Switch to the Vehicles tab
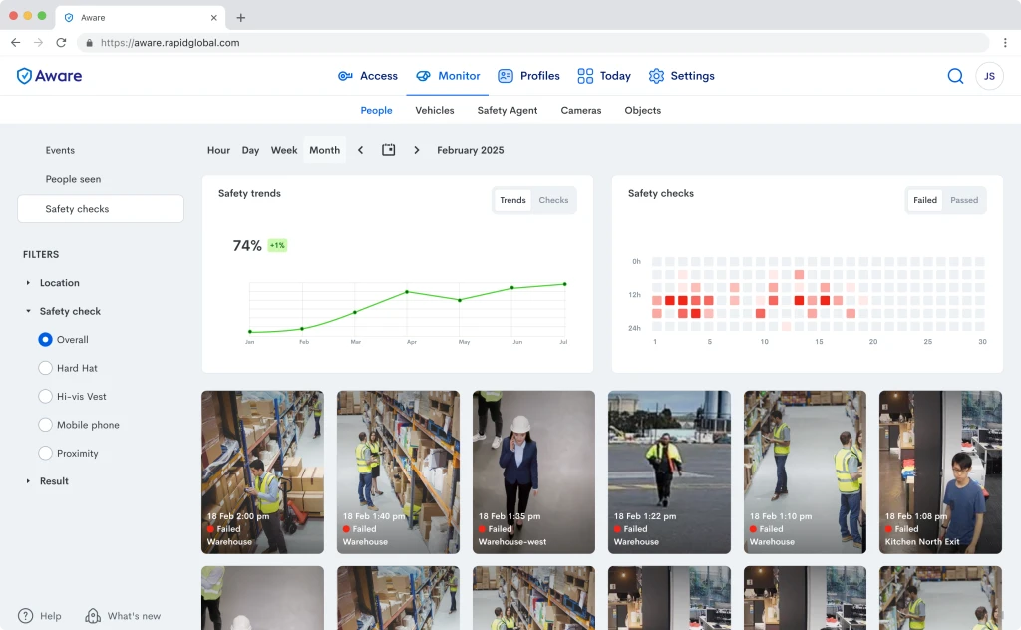Image resolution: width=1021 pixels, height=630 pixels. pyautogui.click(x=435, y=110)
